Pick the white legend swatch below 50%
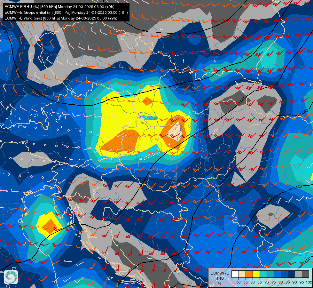Viewport: 313px width, 288px height. (x=235, y=274)
